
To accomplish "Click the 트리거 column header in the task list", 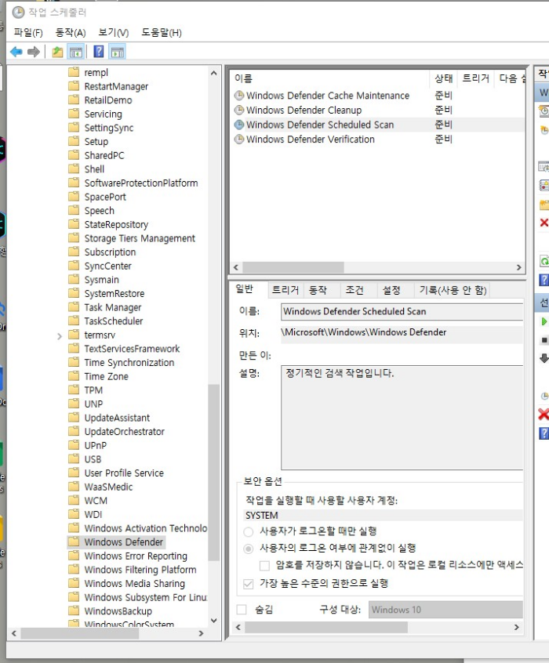I will pos(475,78).
